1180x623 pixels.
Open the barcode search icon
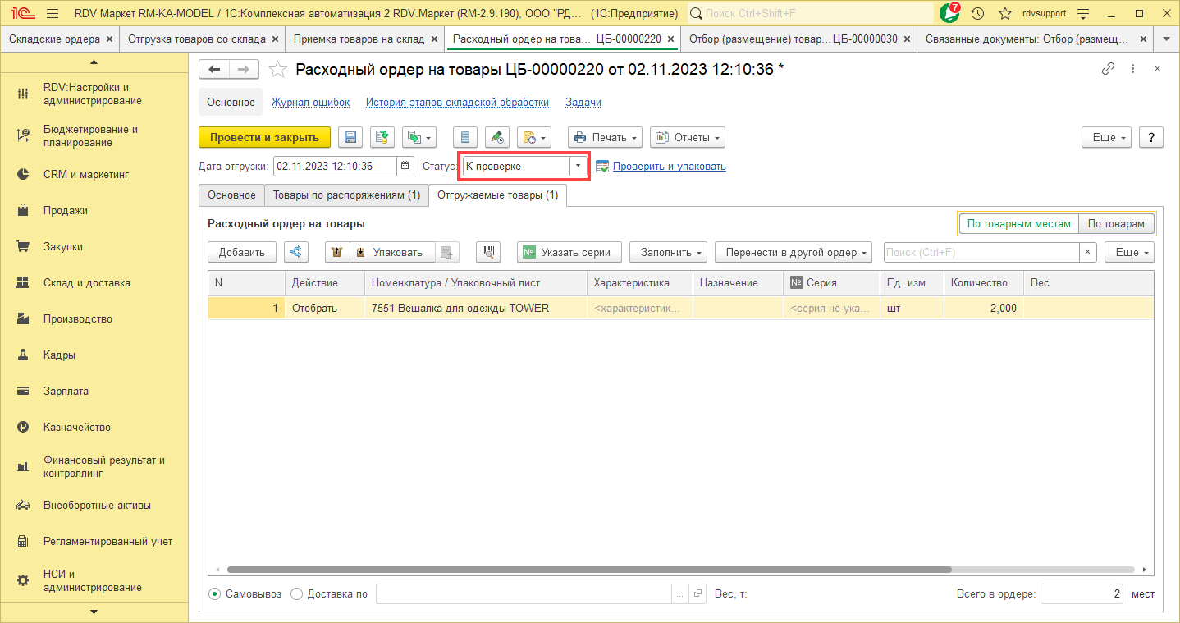487,252
